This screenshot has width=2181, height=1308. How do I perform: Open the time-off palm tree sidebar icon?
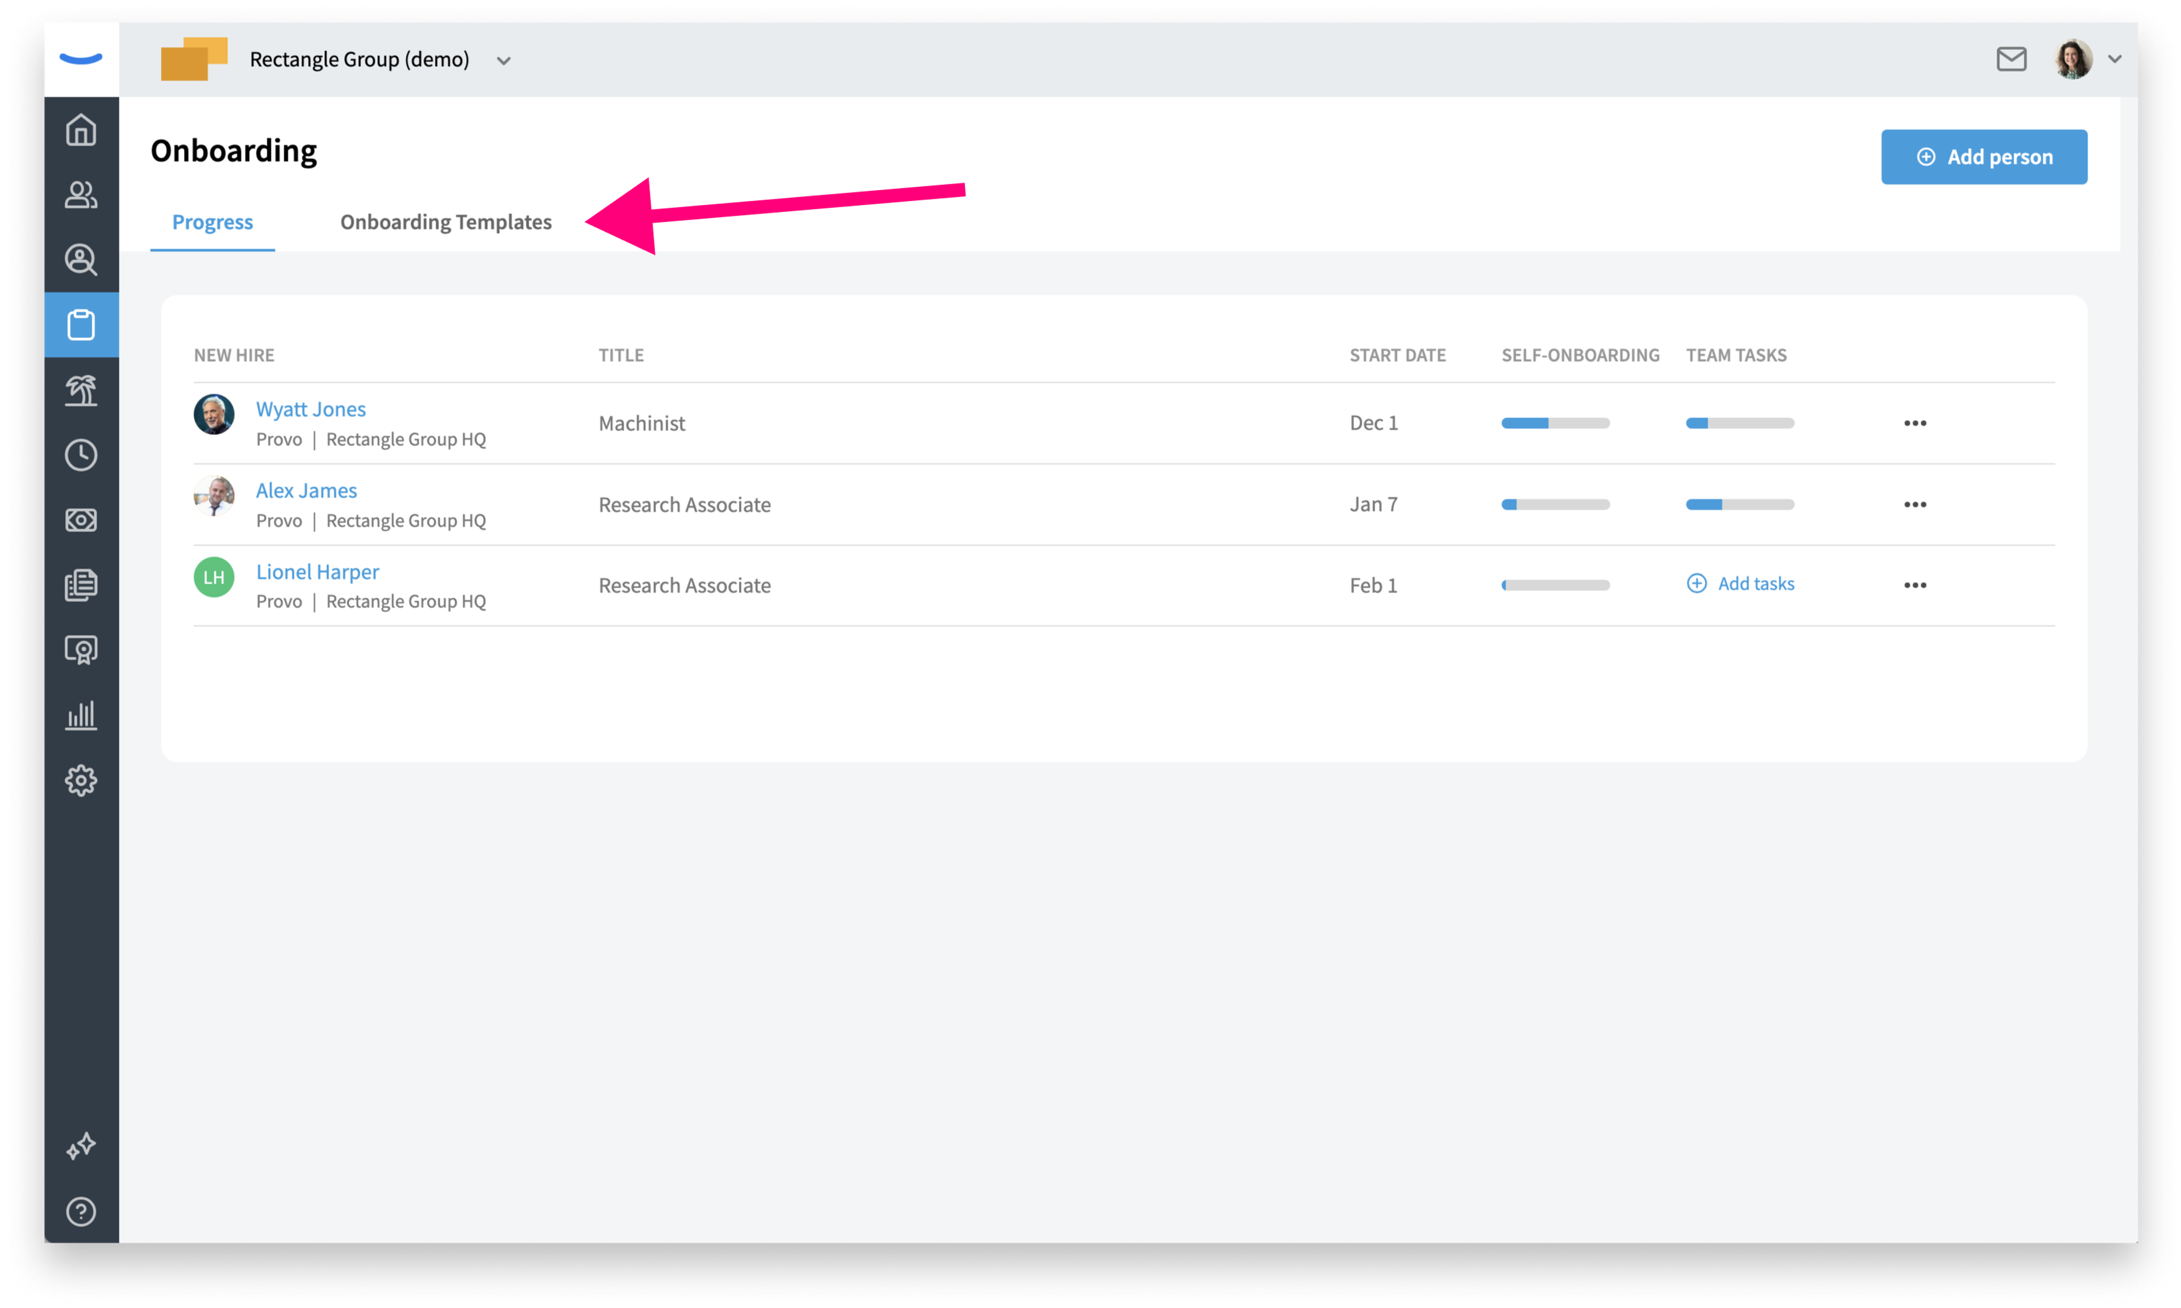(81, 389)
